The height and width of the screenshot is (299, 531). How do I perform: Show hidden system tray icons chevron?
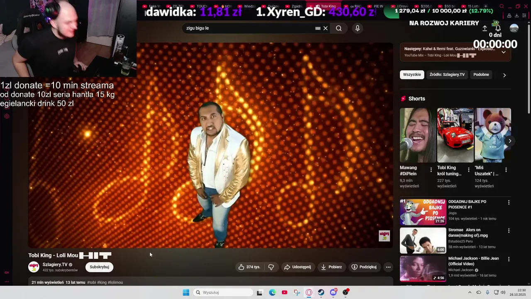470,292
